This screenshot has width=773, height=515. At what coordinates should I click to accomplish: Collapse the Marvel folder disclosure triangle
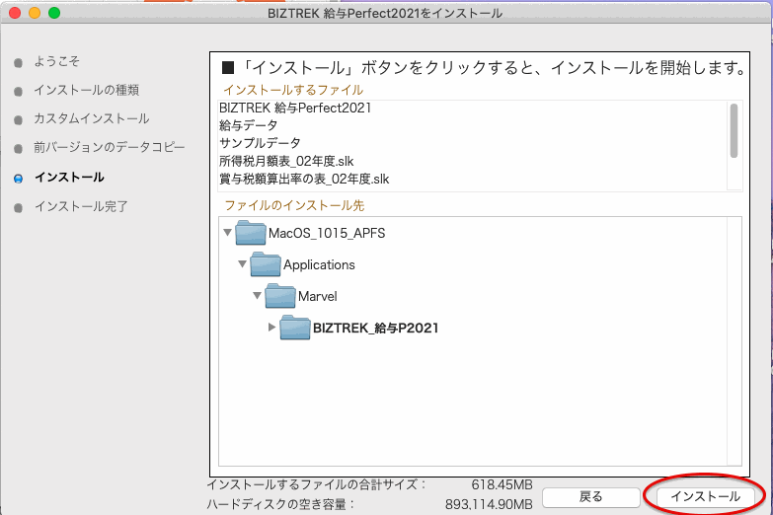click(258, 296)
